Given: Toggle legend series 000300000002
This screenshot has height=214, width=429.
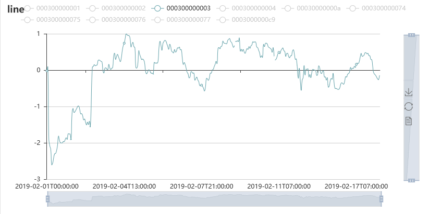Looking at the screenshot, I should tap(116, 8).
